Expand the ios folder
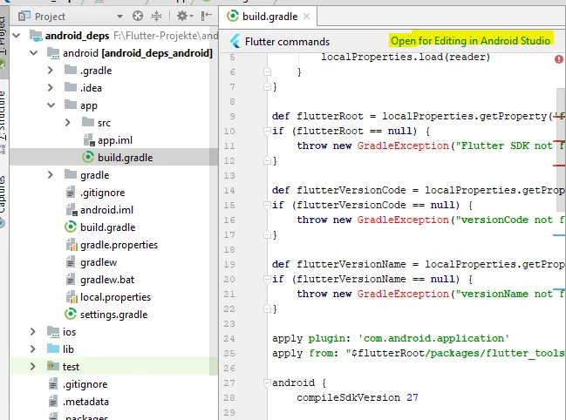 tap(33, 332)
